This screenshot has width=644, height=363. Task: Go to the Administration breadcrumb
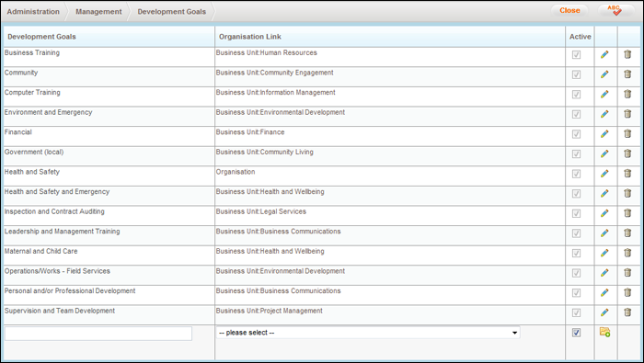coord(33,11)
